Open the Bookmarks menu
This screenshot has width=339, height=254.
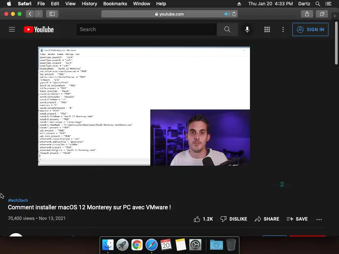pos(115,4)
